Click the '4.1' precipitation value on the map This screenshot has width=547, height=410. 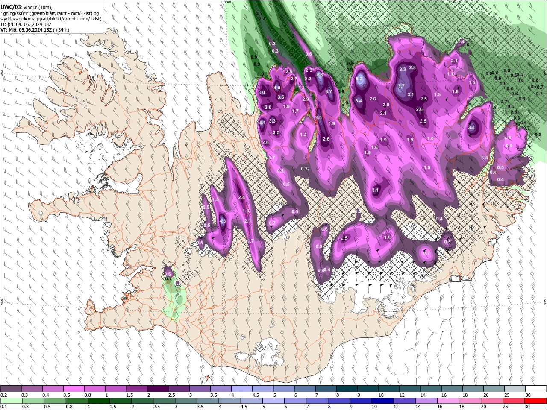[x=262, y=123]
